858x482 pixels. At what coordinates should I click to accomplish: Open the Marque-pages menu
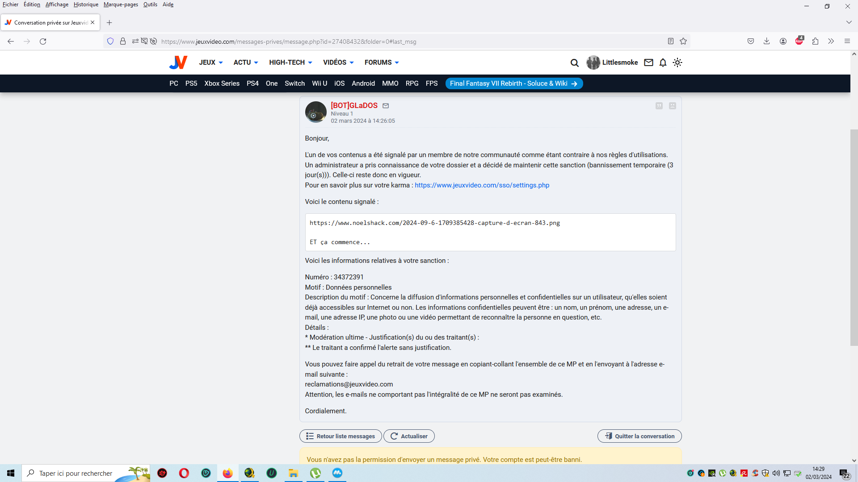(x=121, y=4)
